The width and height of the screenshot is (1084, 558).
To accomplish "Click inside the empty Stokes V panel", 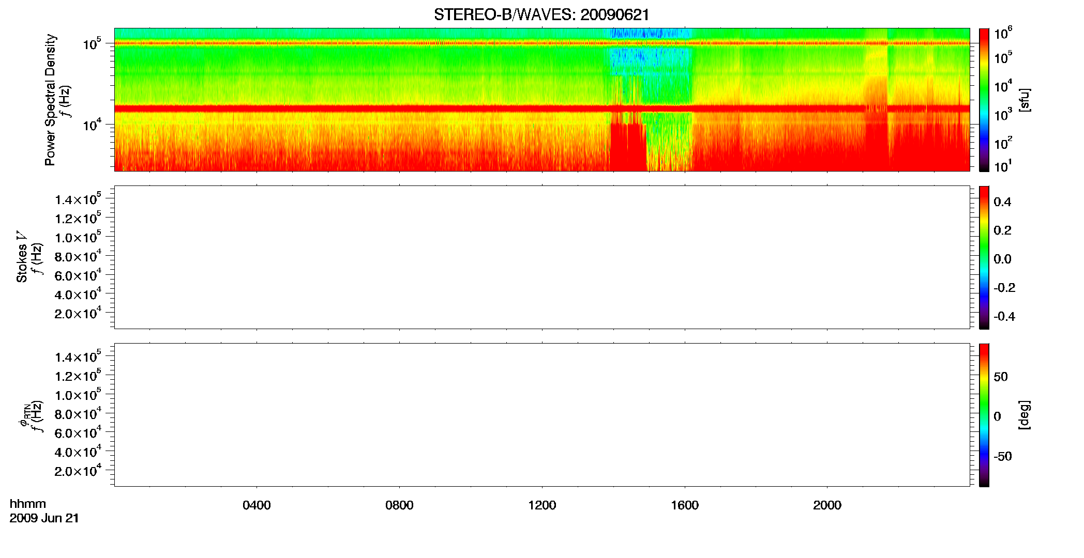I will pyautogui.click(x=542, y=257).
